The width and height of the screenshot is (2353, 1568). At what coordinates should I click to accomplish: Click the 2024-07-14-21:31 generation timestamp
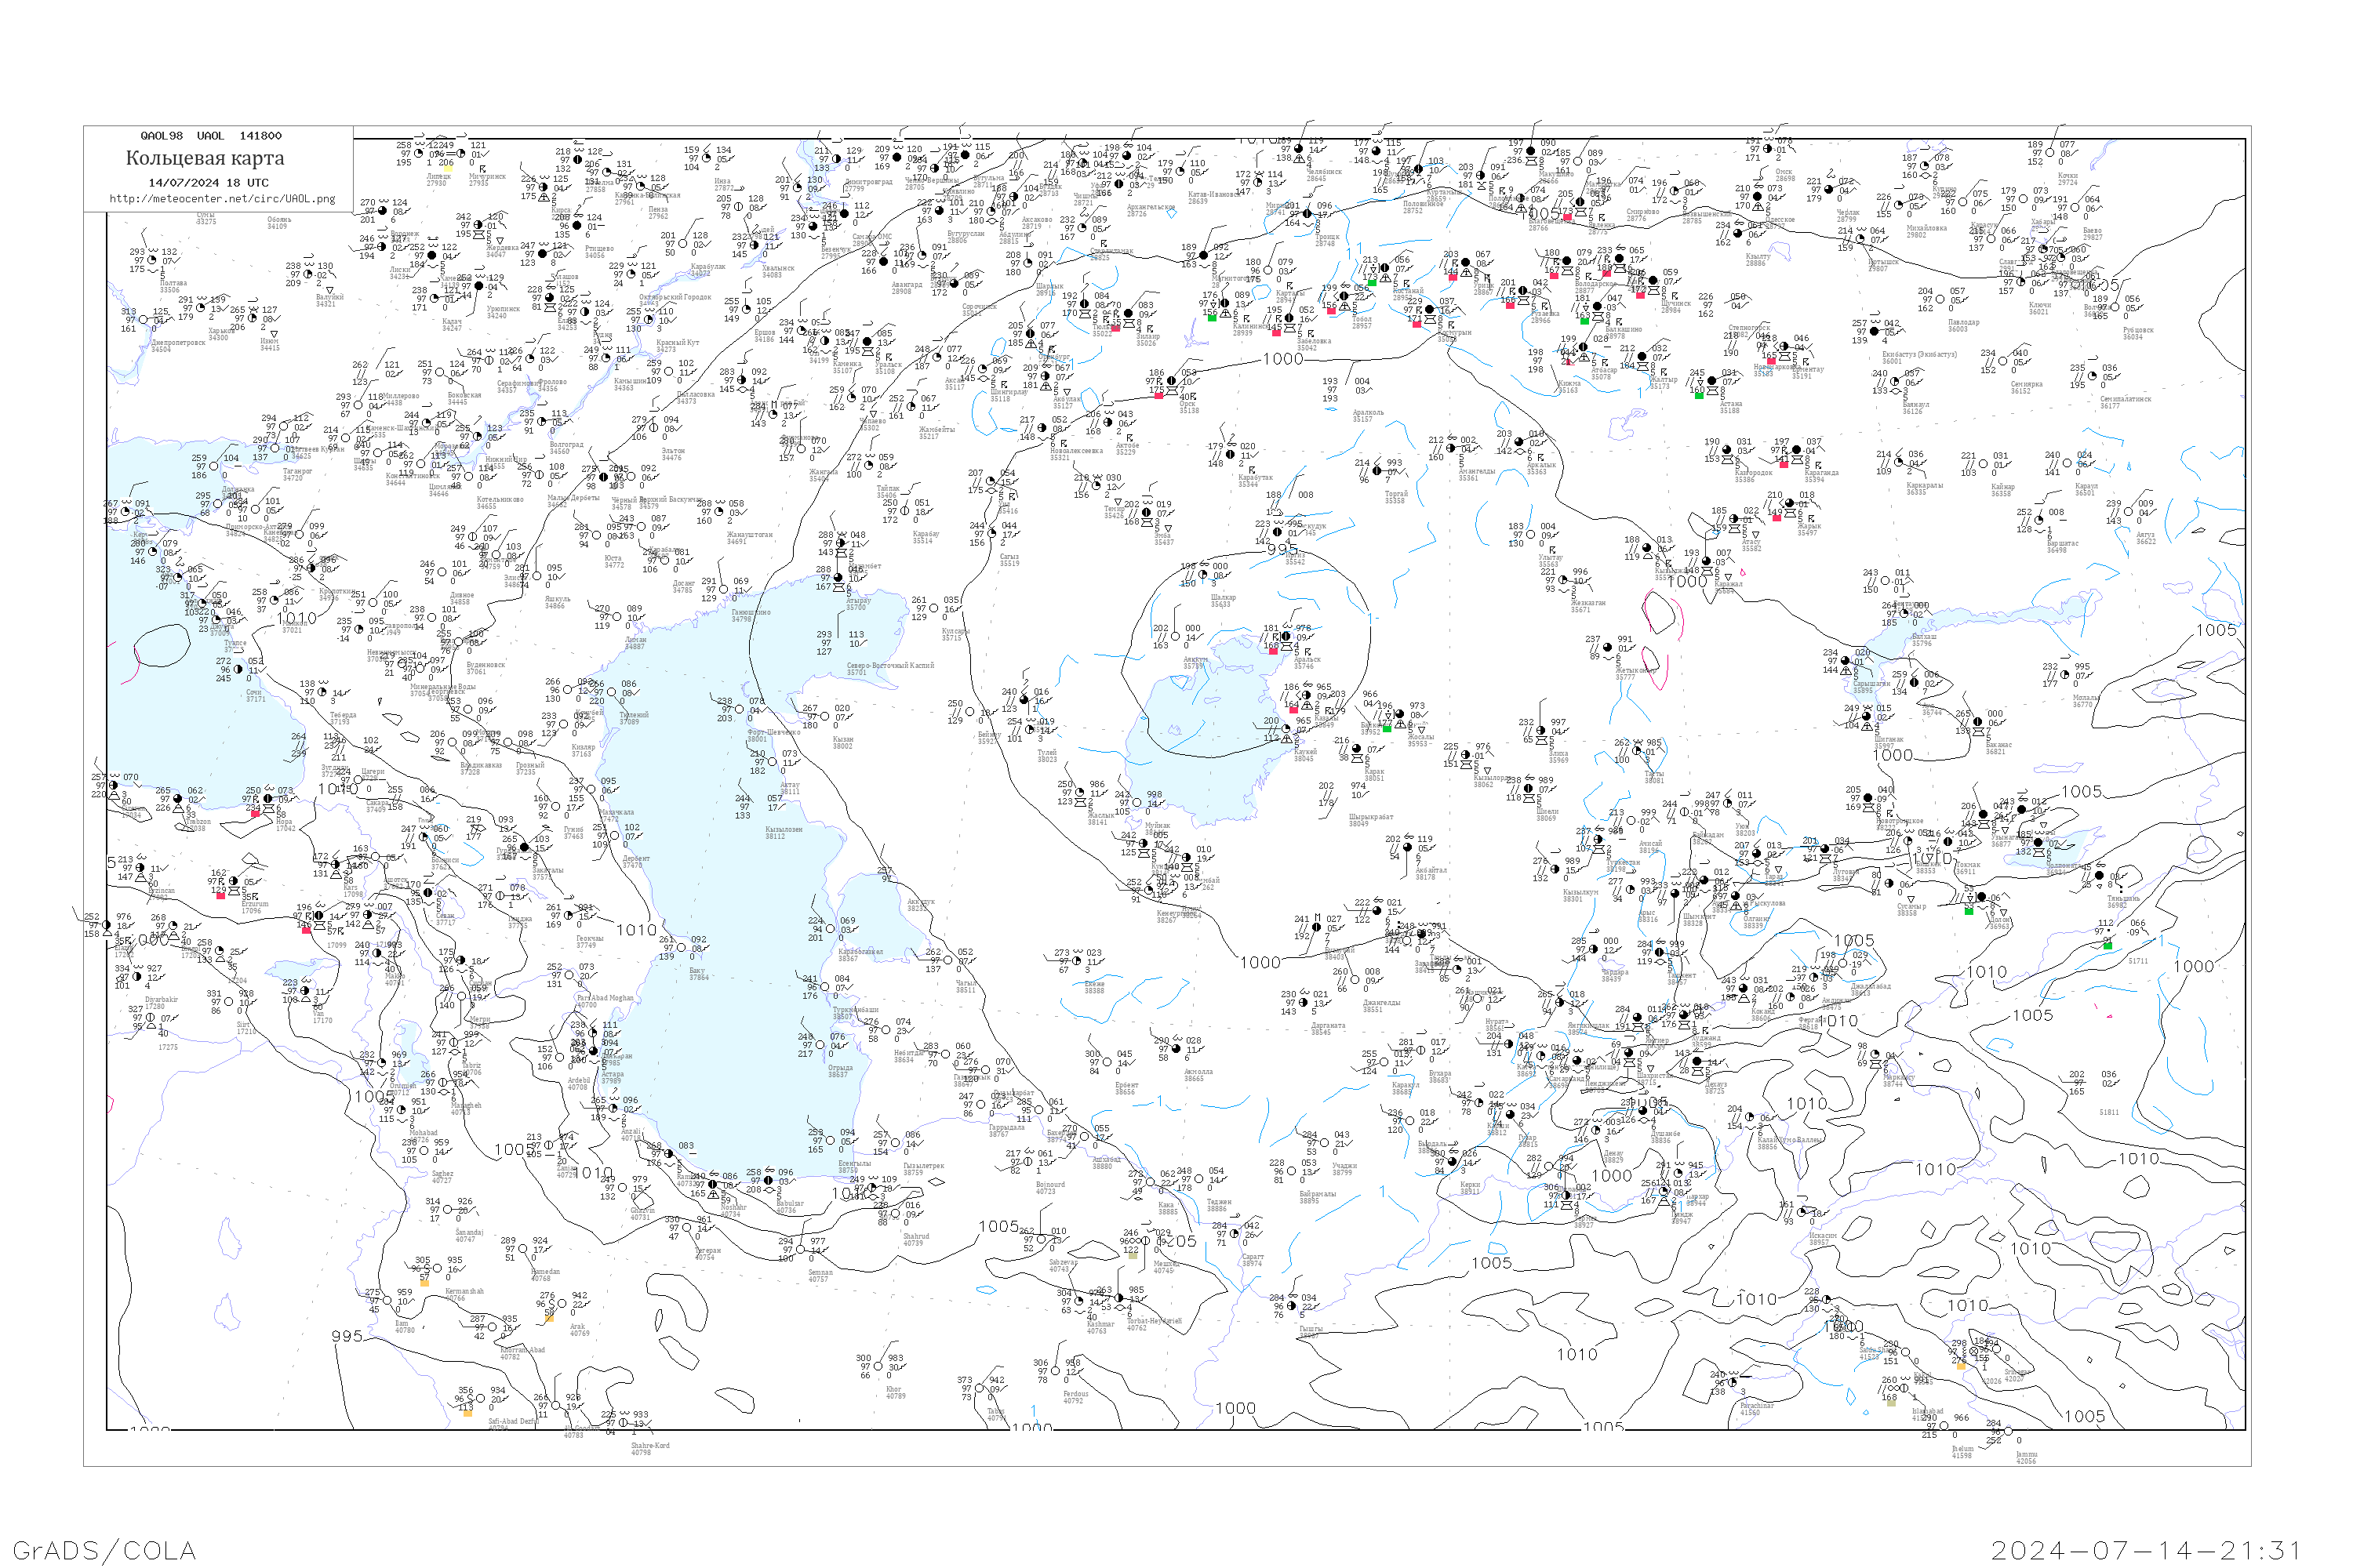point(2146,1550)
